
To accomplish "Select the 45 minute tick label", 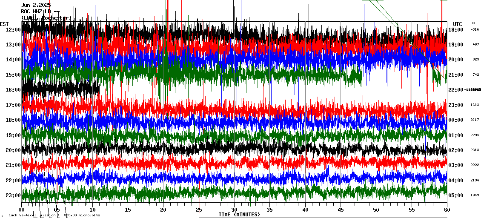I will pyautogui.click(x=341, y=210).
